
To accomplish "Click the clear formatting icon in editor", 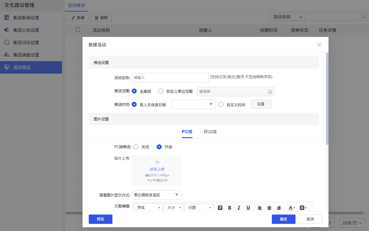I will [220, 207].
